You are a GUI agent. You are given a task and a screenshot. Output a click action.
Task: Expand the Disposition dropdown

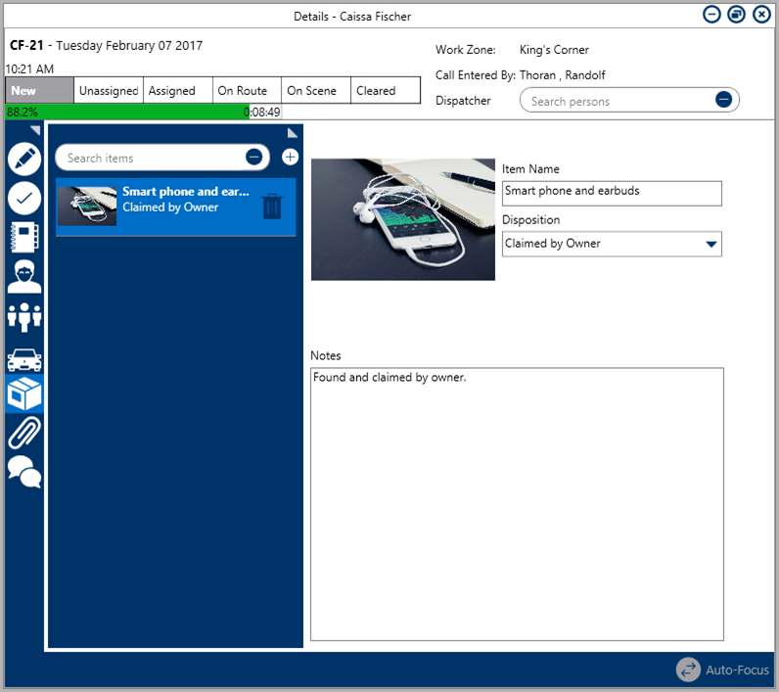[711, 244]
